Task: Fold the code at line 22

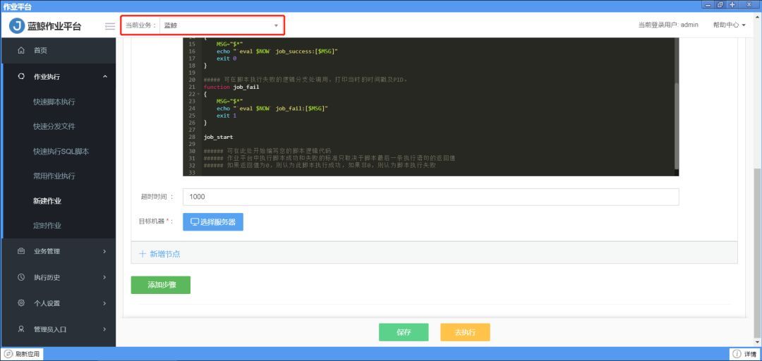Action: click(x=198, y=94)
